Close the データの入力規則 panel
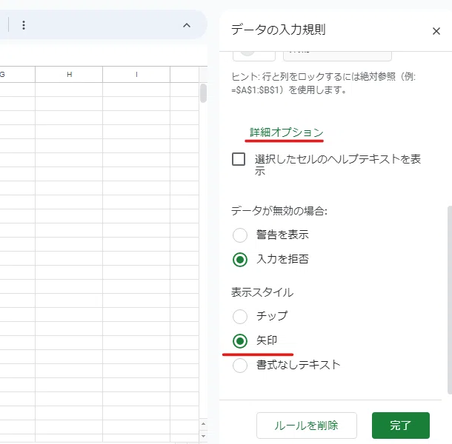 (436, 31)
